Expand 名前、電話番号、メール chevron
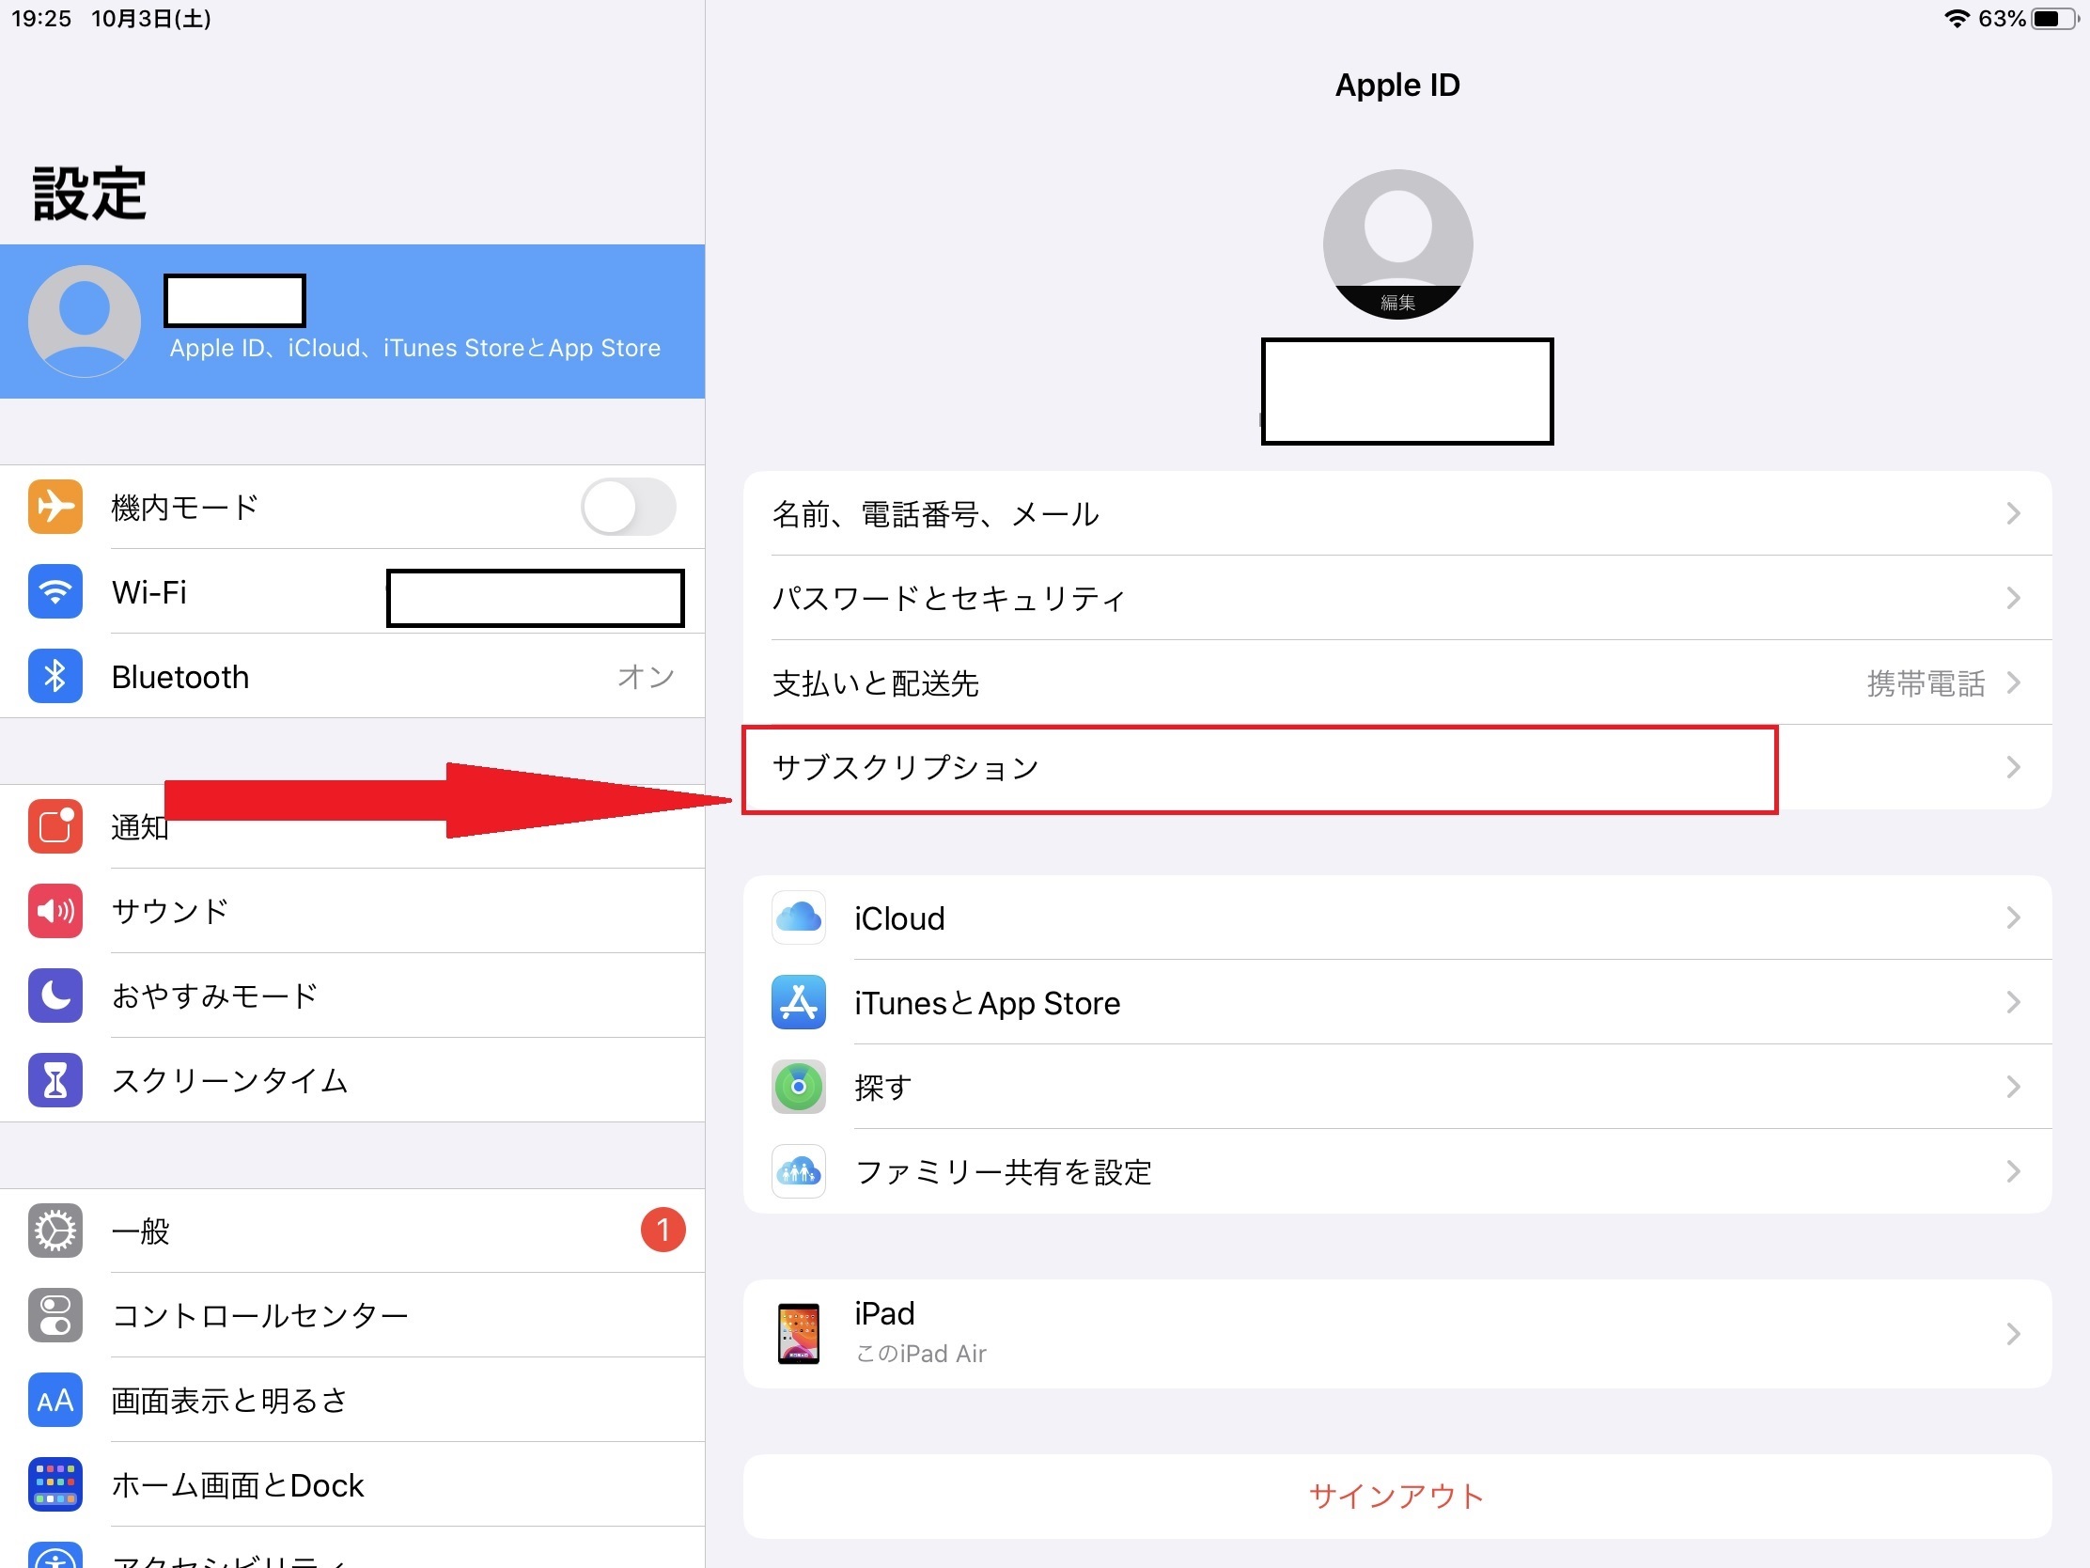Image resolution: width=2090 pixels, height=1568 pixels. point(2013,513)
